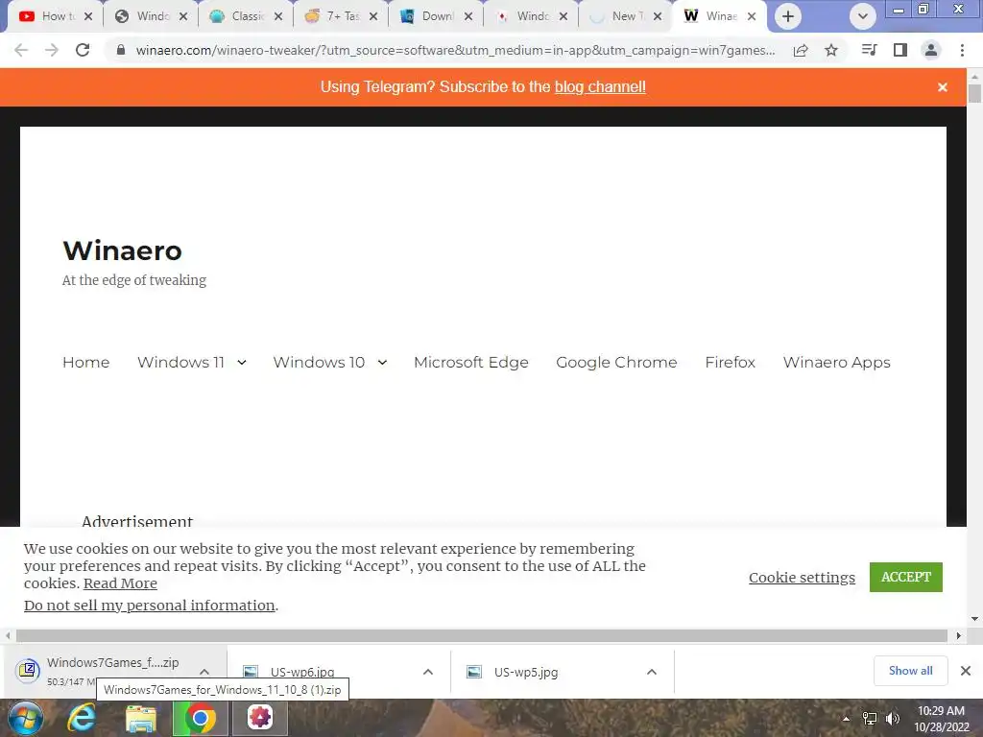The image size is (983, 737).
Task: Open the Chrome profile avatar
Action: [931, 50]
